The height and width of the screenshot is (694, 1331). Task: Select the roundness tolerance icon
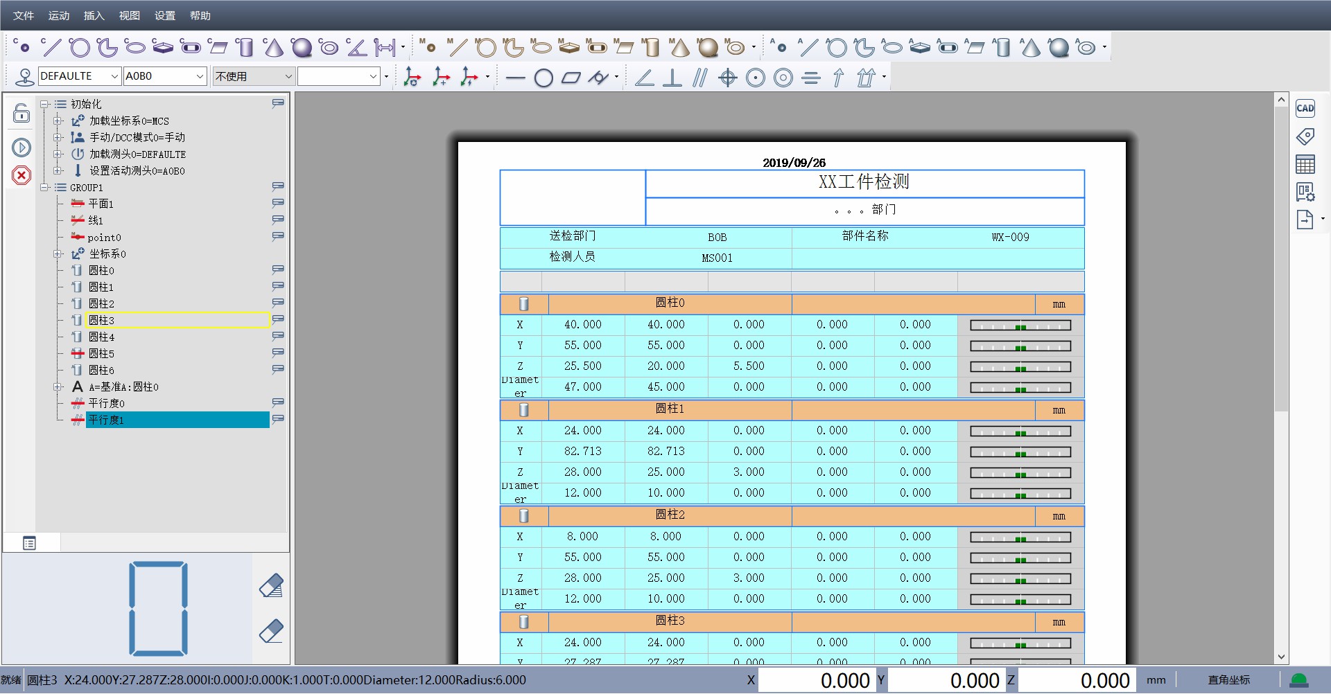543,78
